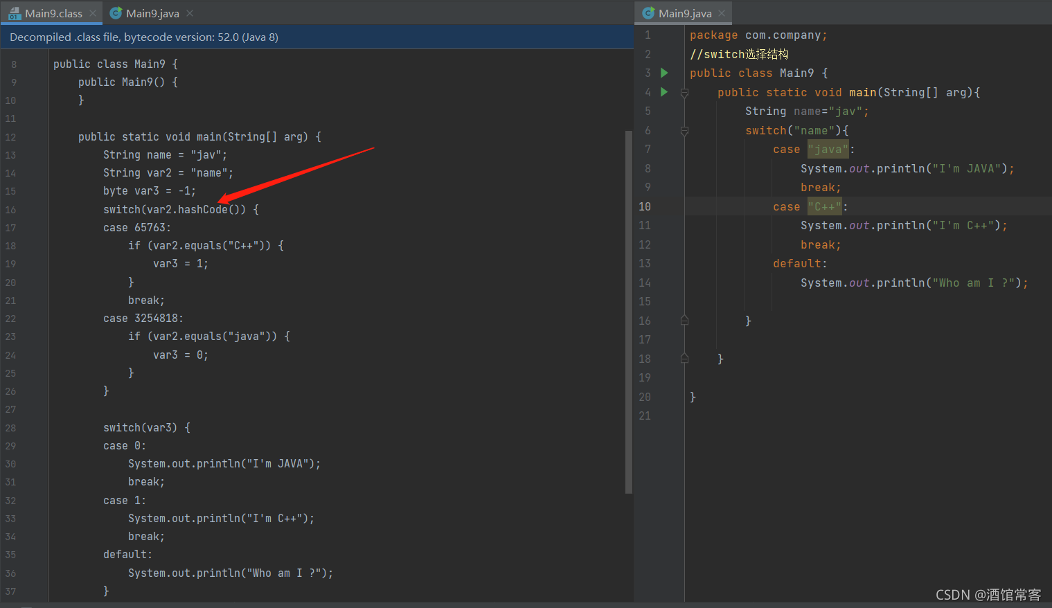Click 'var3 = 0;' in decompiled code
This screenshot has height=608, width=1052.
click(181, 355)
